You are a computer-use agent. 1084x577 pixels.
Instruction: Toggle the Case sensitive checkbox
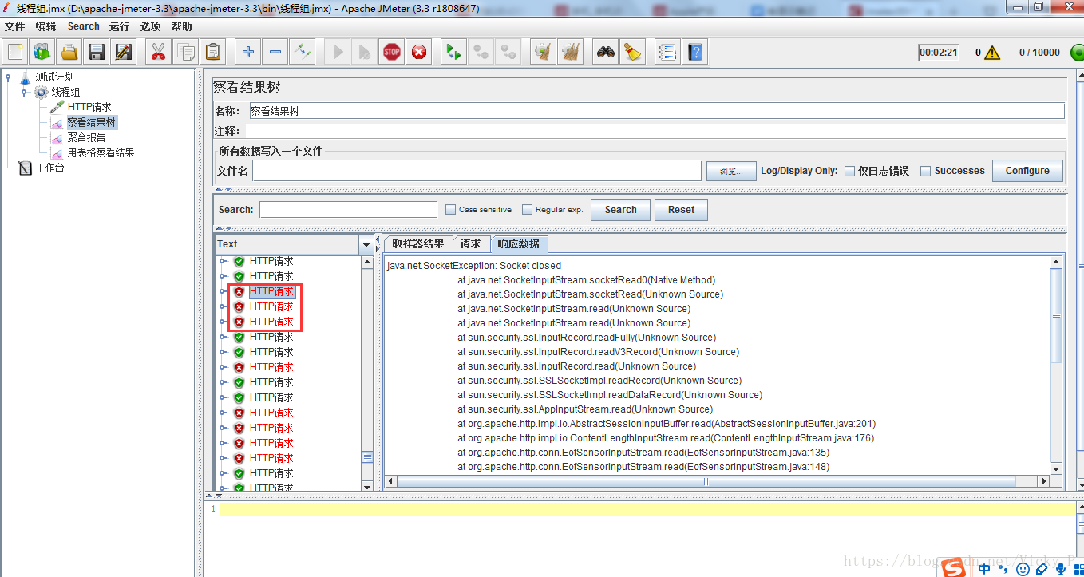(x=450, y=210)
